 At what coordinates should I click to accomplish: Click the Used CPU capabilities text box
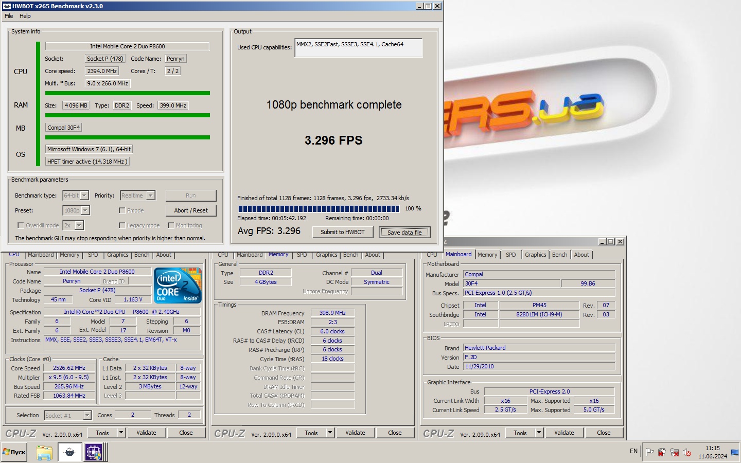coord(359,48)
